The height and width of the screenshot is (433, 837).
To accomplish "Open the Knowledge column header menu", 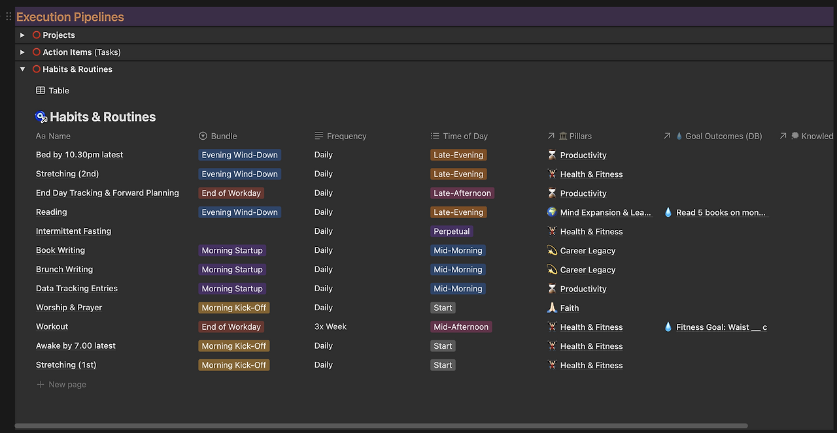I will click(x=811, y=136).
